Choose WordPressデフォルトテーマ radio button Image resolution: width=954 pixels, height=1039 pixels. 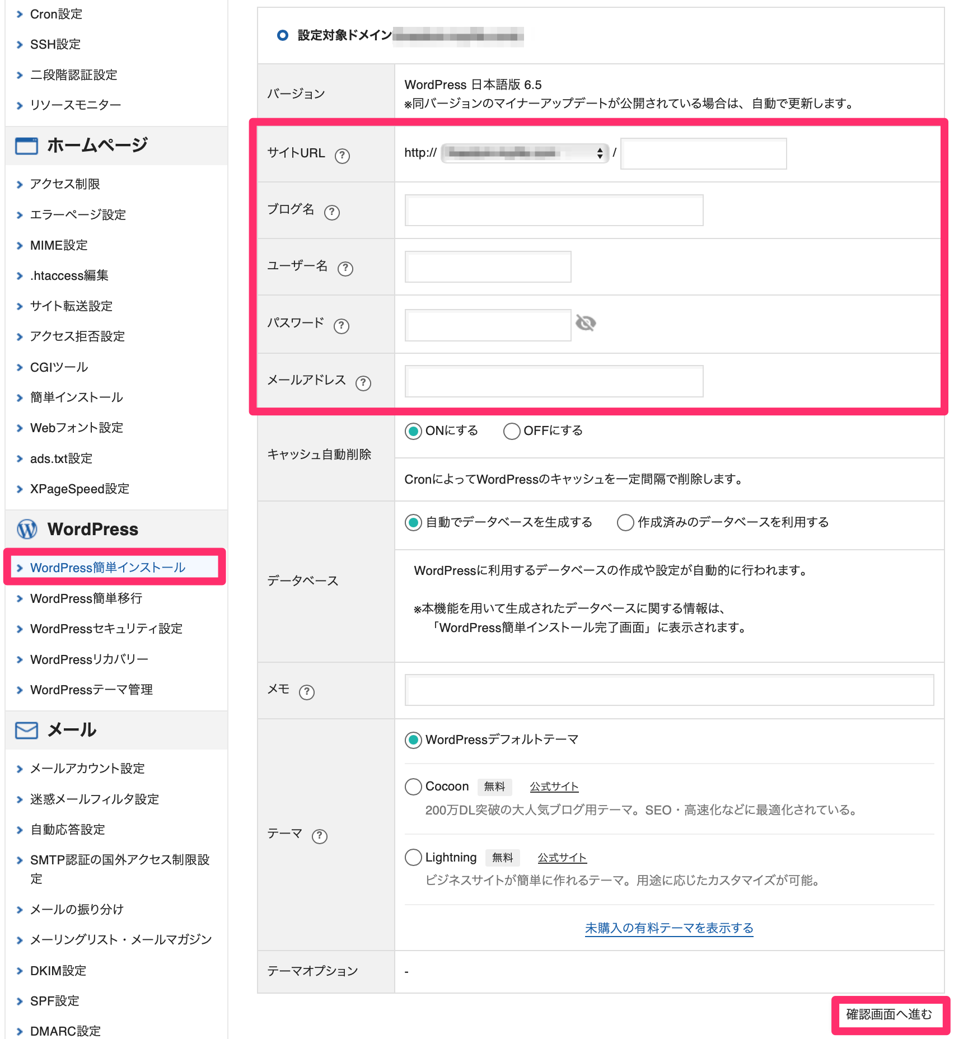coord(413,740)
